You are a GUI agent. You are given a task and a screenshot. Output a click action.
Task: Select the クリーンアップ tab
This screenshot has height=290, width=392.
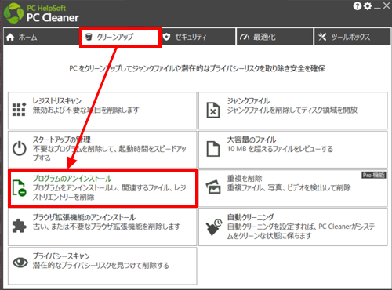pos(120,37)
